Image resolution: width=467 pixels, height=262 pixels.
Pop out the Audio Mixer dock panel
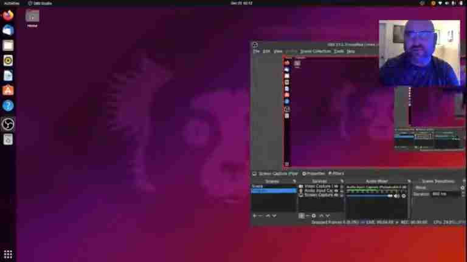point(409,181)
